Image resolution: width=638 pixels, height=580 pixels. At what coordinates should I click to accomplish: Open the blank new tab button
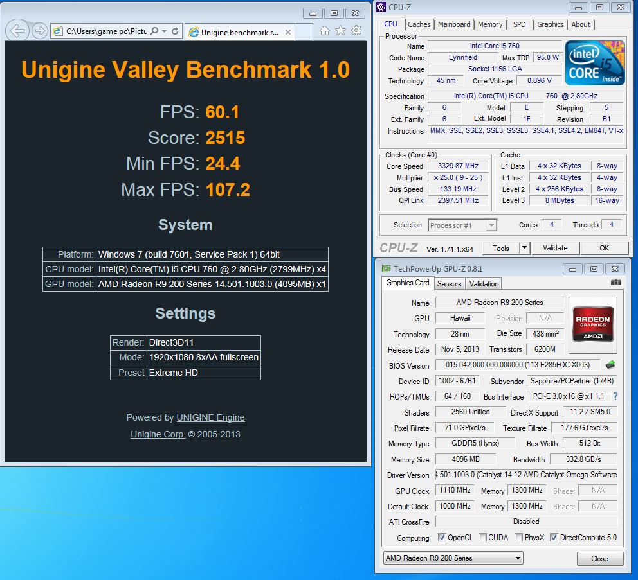304,31
